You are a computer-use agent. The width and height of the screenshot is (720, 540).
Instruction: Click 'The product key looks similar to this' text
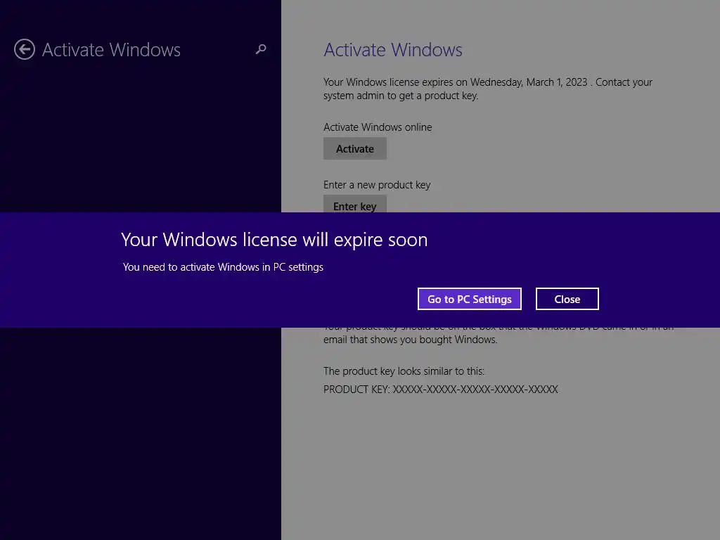point(404,371)
